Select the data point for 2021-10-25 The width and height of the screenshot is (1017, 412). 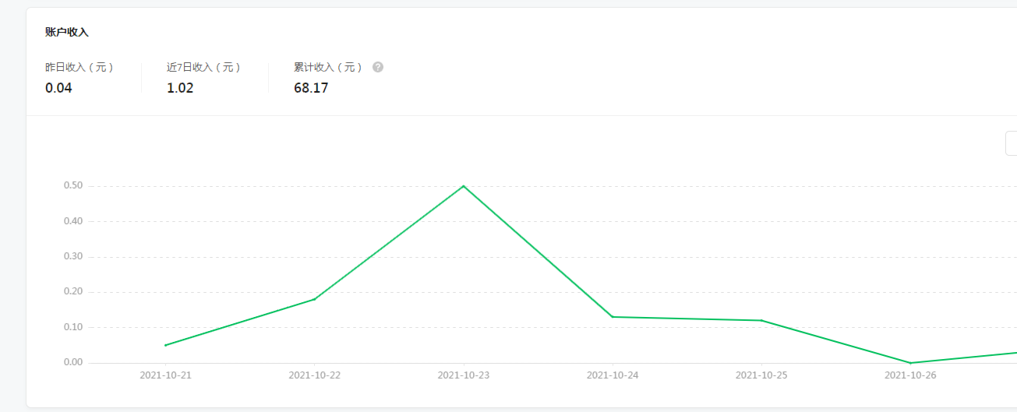pos(761,320)
